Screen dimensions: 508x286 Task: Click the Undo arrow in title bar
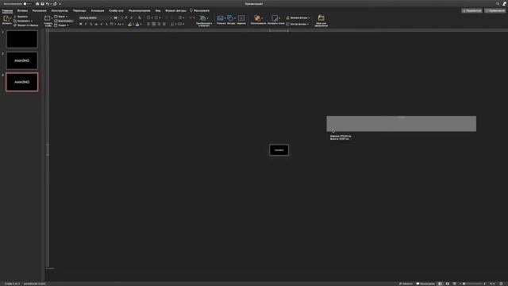click(48, 4)
